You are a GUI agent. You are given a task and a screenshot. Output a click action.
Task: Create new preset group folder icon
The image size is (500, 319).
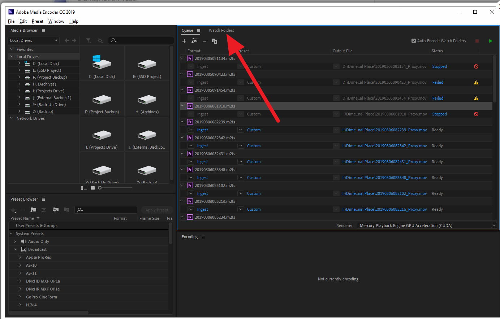pyautogui.click(x=33, y=210)
